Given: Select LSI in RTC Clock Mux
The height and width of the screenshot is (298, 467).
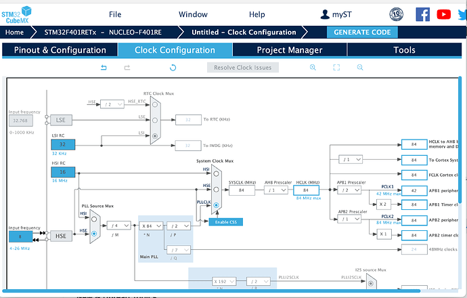Looking at the screenshot, I should point(155,136).
